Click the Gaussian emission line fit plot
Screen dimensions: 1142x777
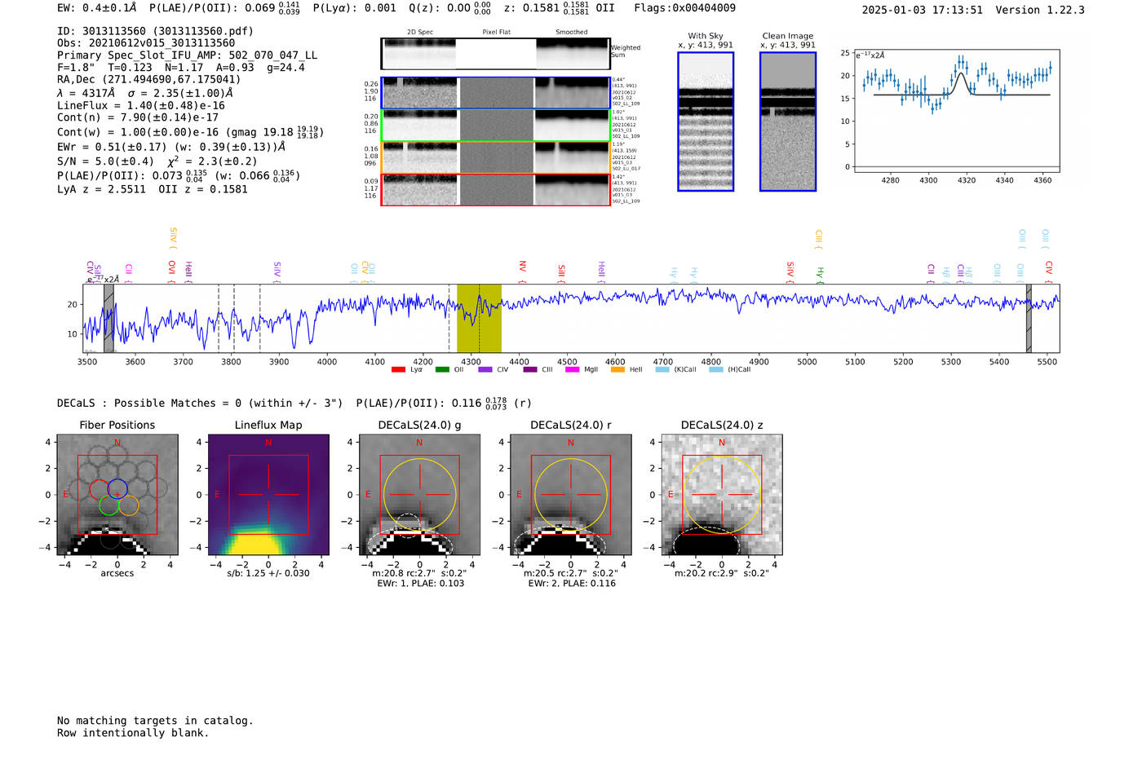pyautogui.click(x=957, y=112)
